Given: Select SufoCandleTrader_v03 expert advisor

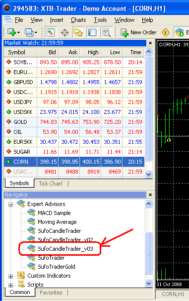Looking at the screenshot, I should click(65, 249).
